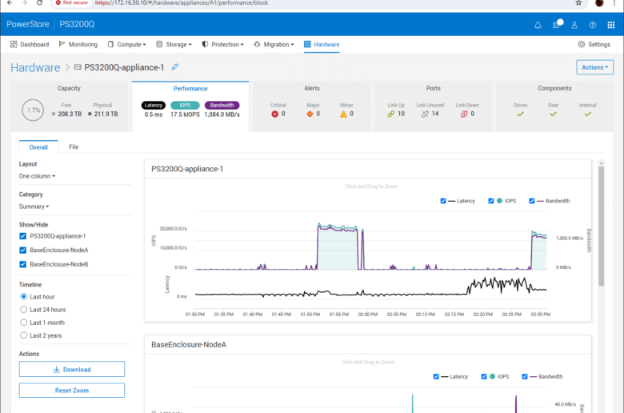Click the Reset Zoom button
Screen dimensions: 624x413
pyautogui.click(x=72, y=391)
